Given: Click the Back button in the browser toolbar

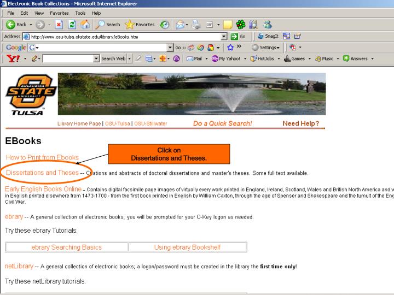Looking at the screenshot, I should pyautogui.click(x=16, y=25).
